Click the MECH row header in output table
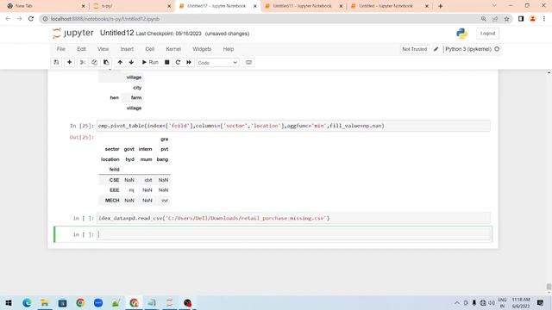Screen dimensions: 552x310 112,201
